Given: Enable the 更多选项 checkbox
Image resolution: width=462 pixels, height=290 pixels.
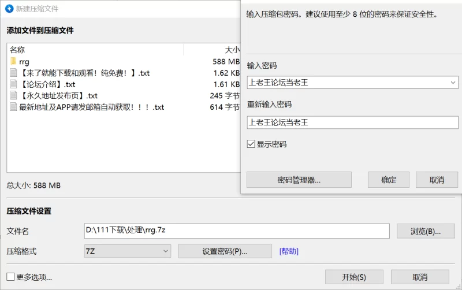Looking at the screenshot, I should click(10, 277).
